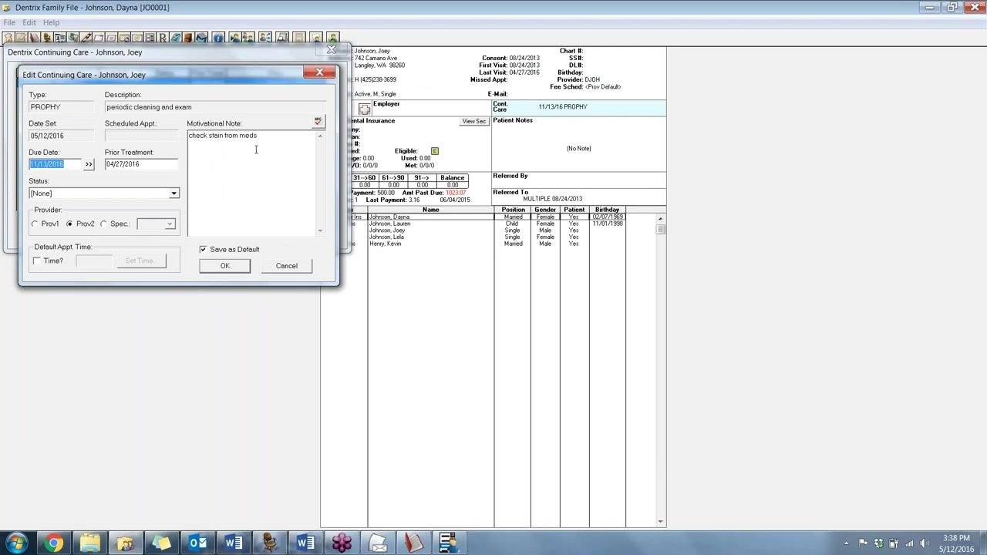Open the File menu
987x555 pixels.
click(9, 22)
